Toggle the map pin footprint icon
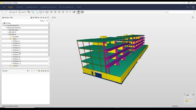 pyautogui.click(x=78, y=12)
